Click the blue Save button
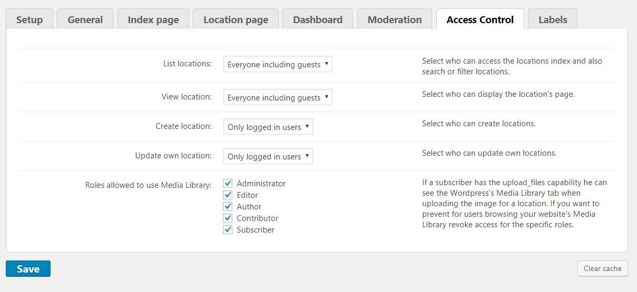637x292 pixels. (x=28, y=269)
